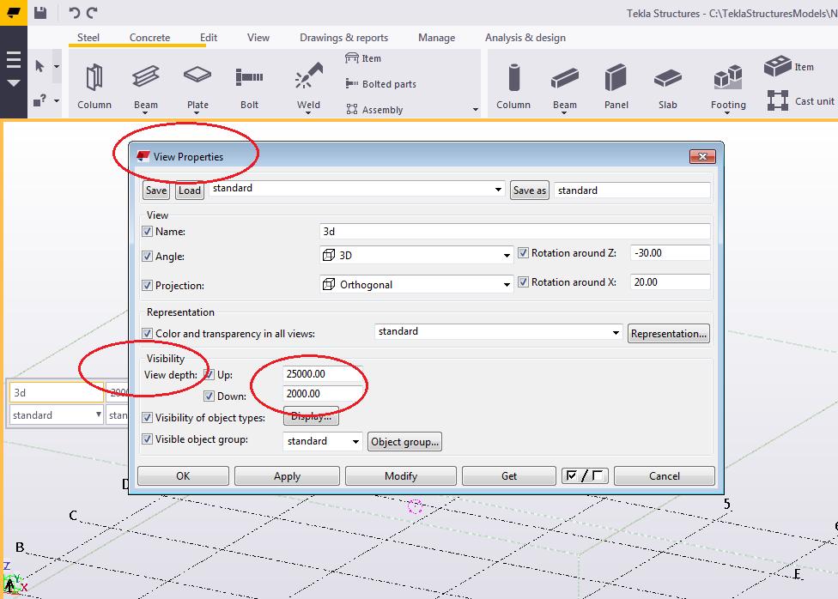Viewport: 838px width, 599px height.
Task: Open Analysis & design tab
Action: (525, 38)
